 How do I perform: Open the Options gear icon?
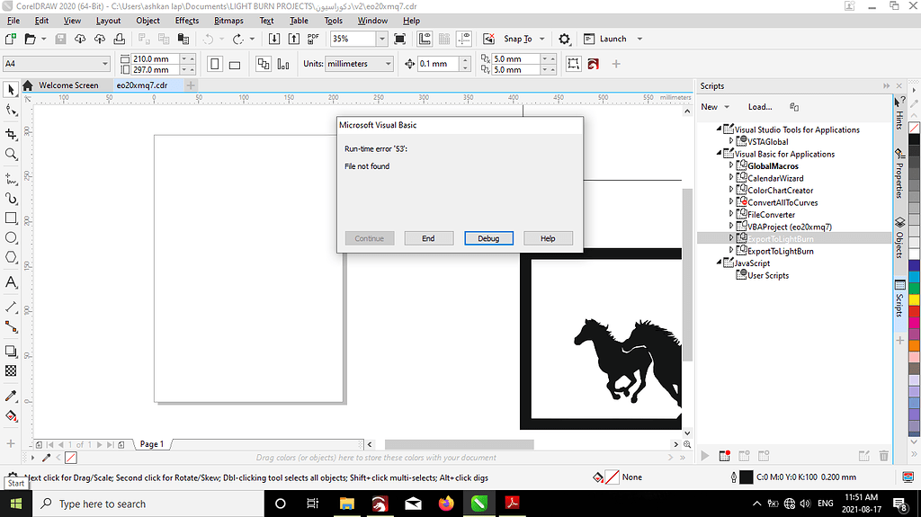565,39
